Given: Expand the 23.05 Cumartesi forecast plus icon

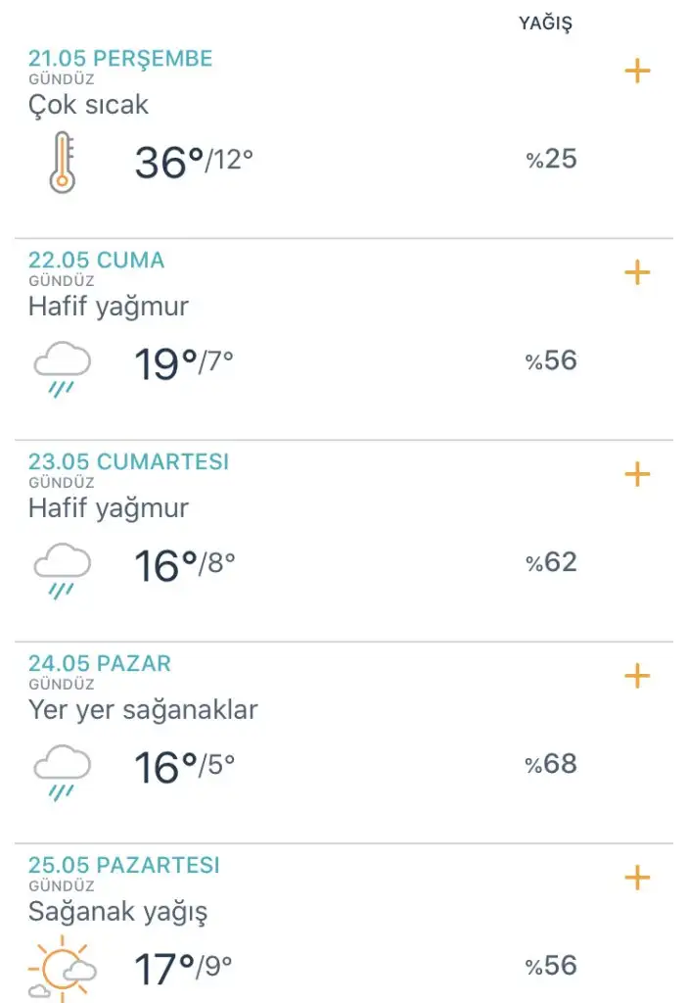Looking at the screenshot, I should pyautogui.click(x=637, y=474).
